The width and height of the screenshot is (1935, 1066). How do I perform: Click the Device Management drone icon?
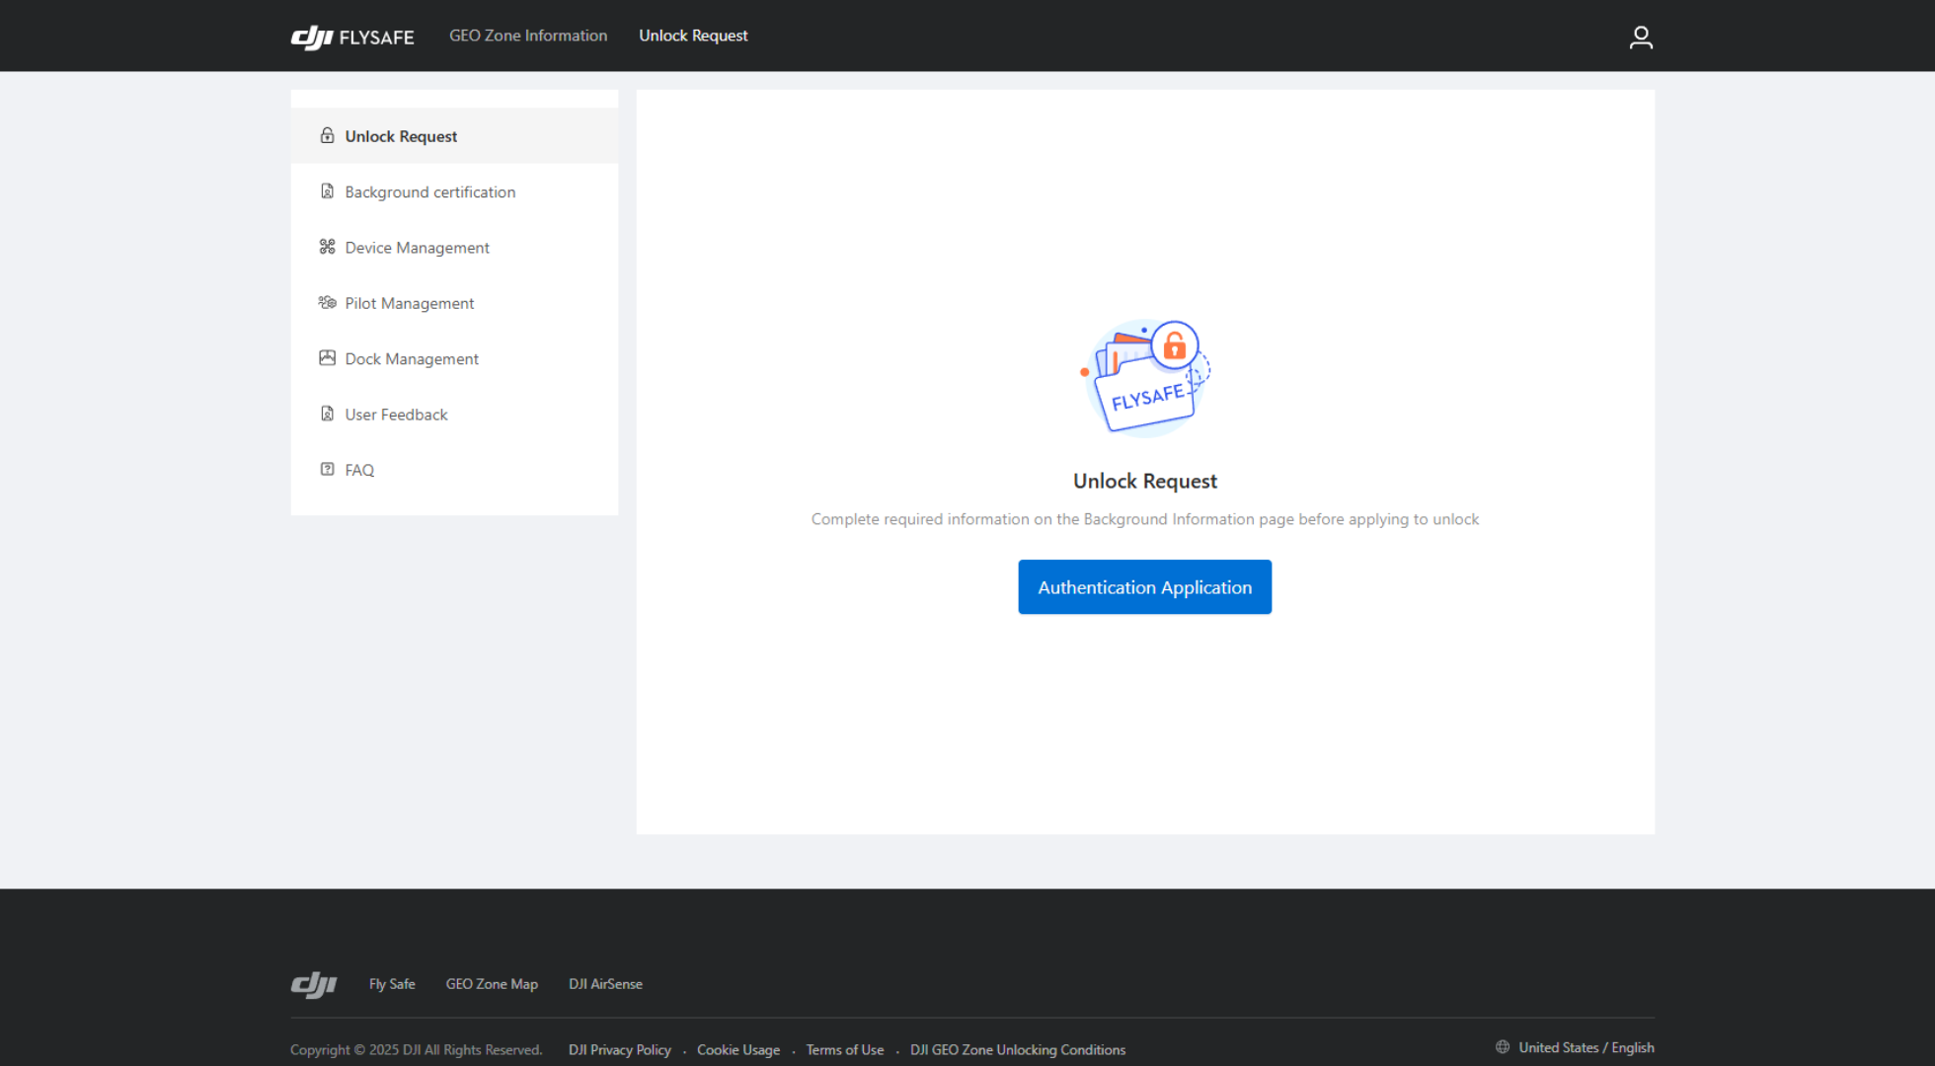[x=327, y=247]
